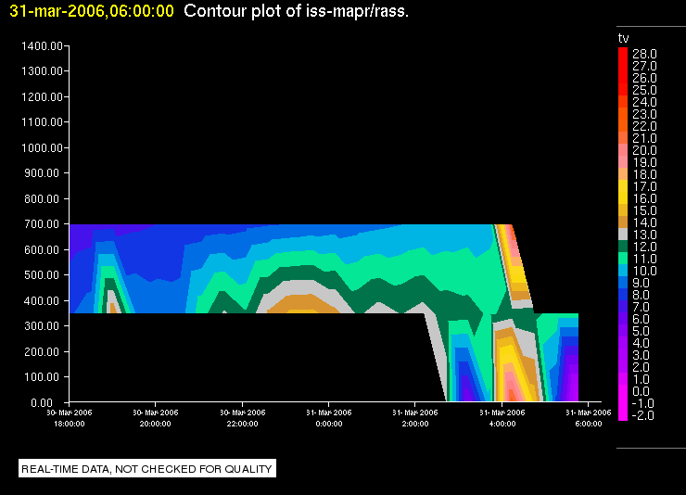Pick the gray segment of color bar
Screen dimensions: 686x495
tap(623, 235)
